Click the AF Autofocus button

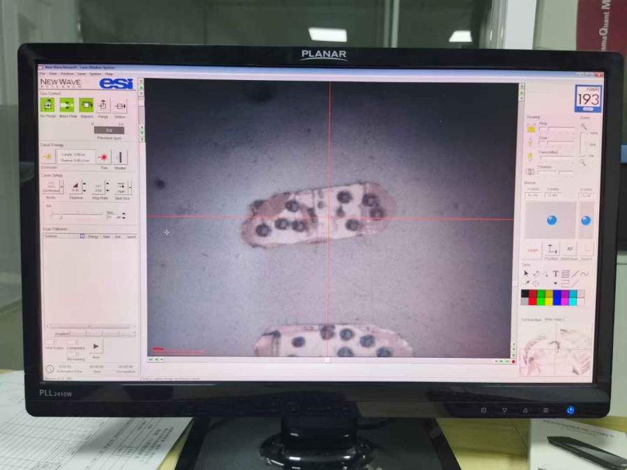(569, 249)
